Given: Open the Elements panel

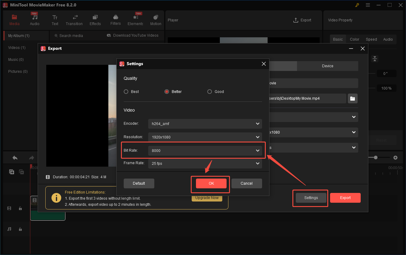Looking at the screenshot, I should click(135, 20).
